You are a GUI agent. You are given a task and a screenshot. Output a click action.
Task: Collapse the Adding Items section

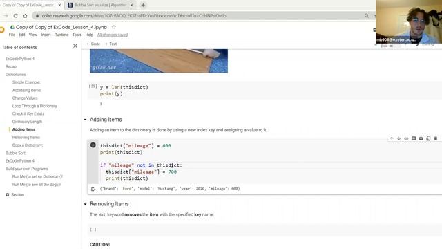pos(85,120)
